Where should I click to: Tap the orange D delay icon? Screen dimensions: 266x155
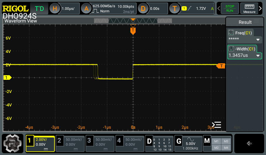click(x=143, y=8)
